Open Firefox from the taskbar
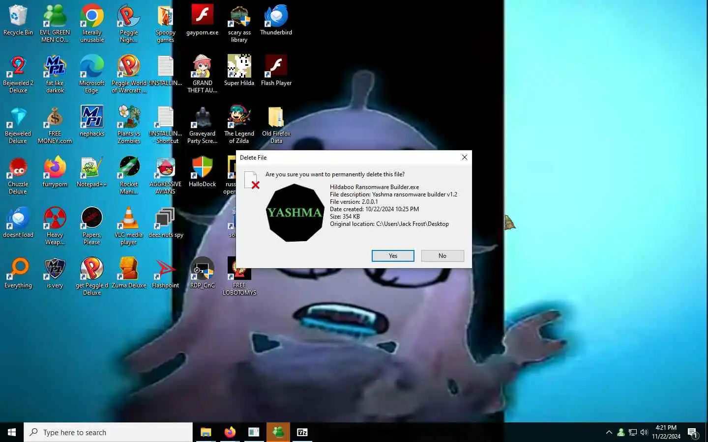708x442 pixels. (230, 432)
